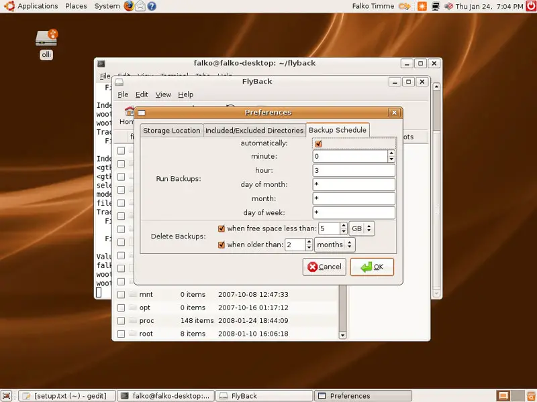Image resolution: width=537 pixels, height=402 pixels.
Task: Check the box for the mnt folder
Action: [x=121, y=295]
